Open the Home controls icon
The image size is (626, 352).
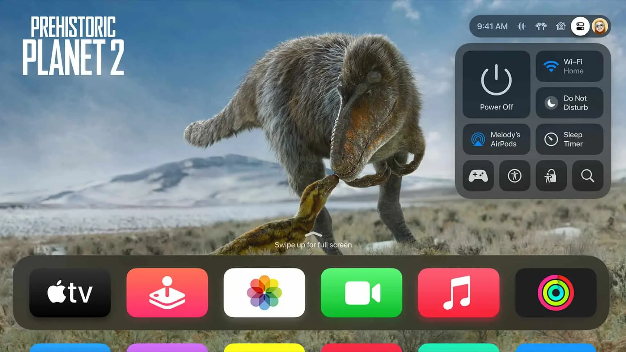561,26
